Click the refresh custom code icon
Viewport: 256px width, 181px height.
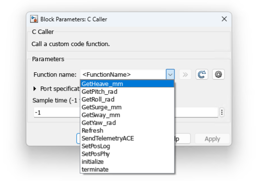202,75
